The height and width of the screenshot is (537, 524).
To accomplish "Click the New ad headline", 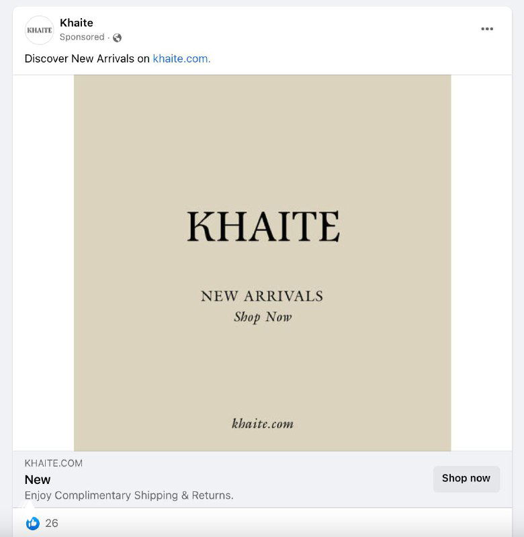I will (38, 479).
